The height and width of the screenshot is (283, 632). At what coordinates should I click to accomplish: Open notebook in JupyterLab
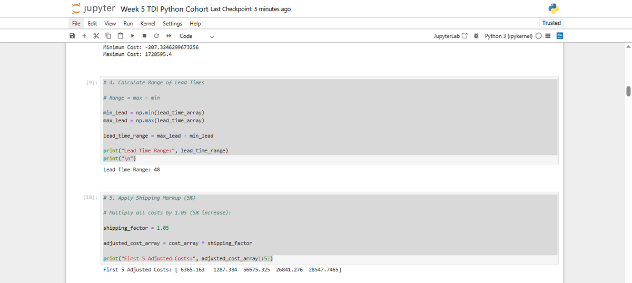(450, 36)
